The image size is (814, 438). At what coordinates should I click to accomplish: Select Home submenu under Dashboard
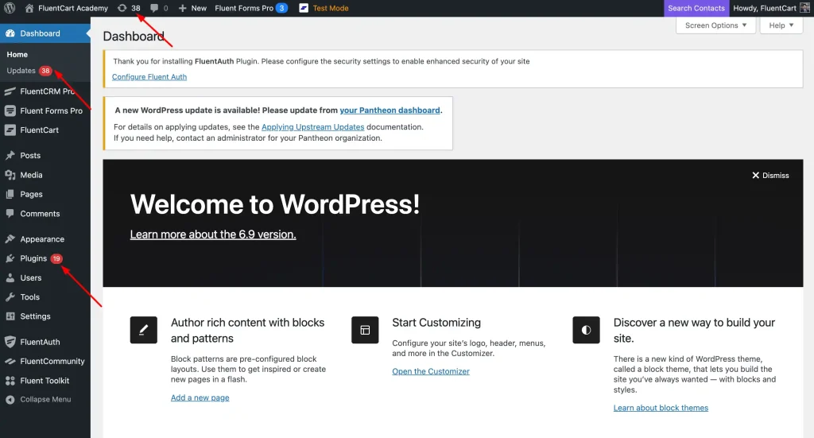click(x=17, y=55)
